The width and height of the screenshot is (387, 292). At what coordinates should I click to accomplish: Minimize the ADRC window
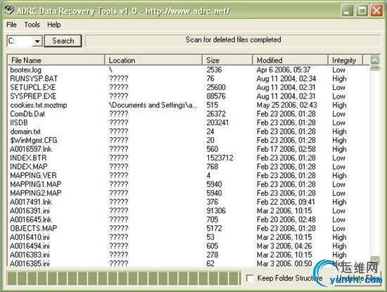[347, 11]
